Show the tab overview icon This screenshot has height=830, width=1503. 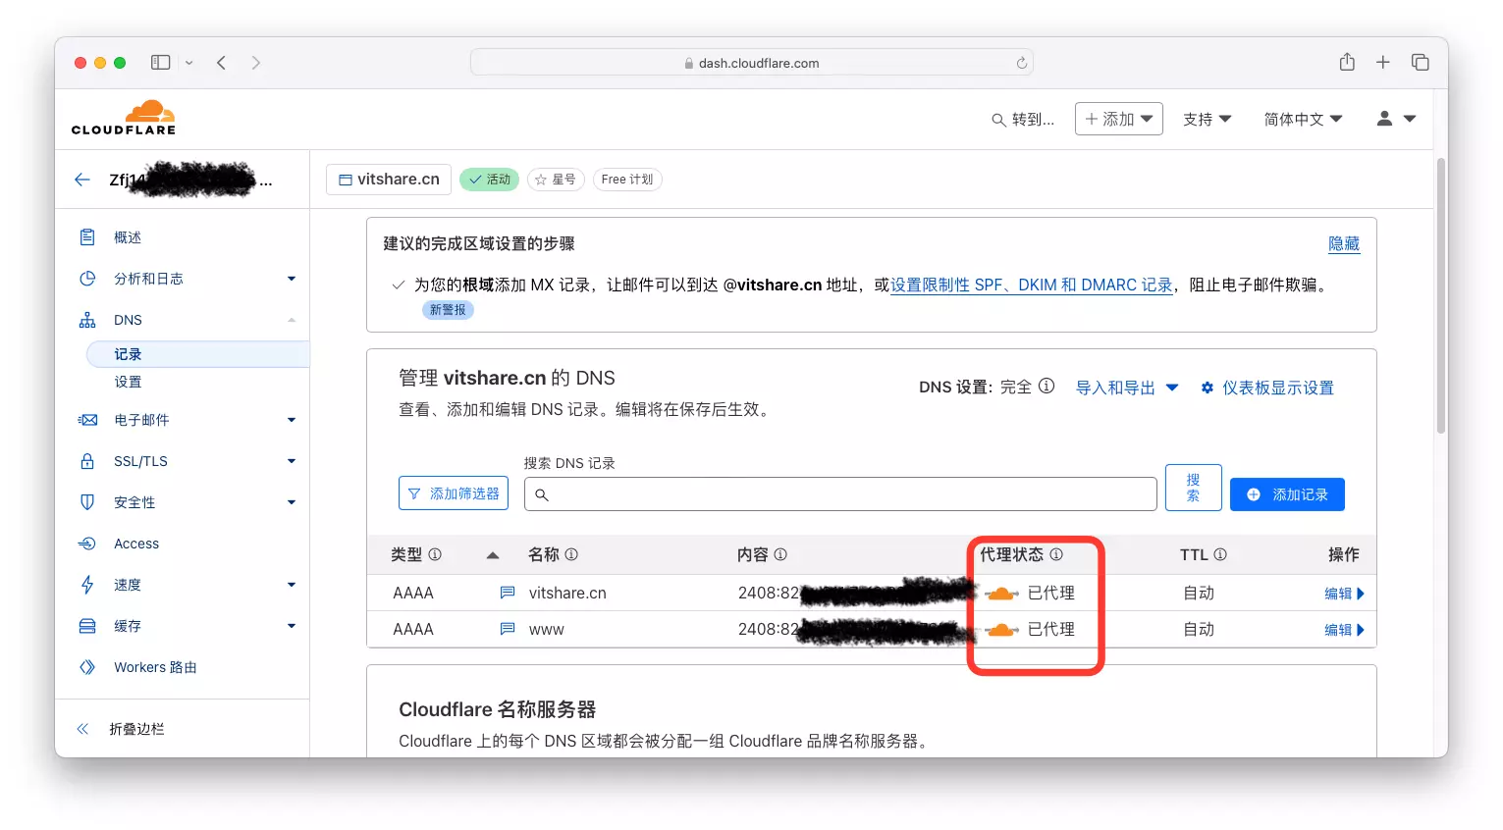pyautogui.click(x=1420, y=62)
